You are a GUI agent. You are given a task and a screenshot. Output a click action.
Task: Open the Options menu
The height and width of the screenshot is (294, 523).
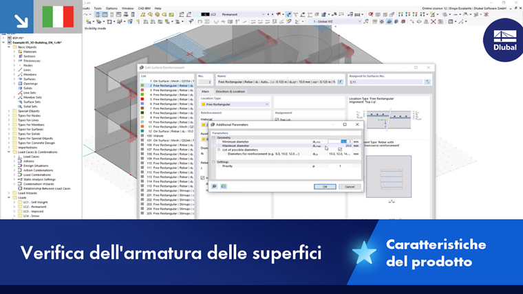pyautogui.click(x=111, y=8)
